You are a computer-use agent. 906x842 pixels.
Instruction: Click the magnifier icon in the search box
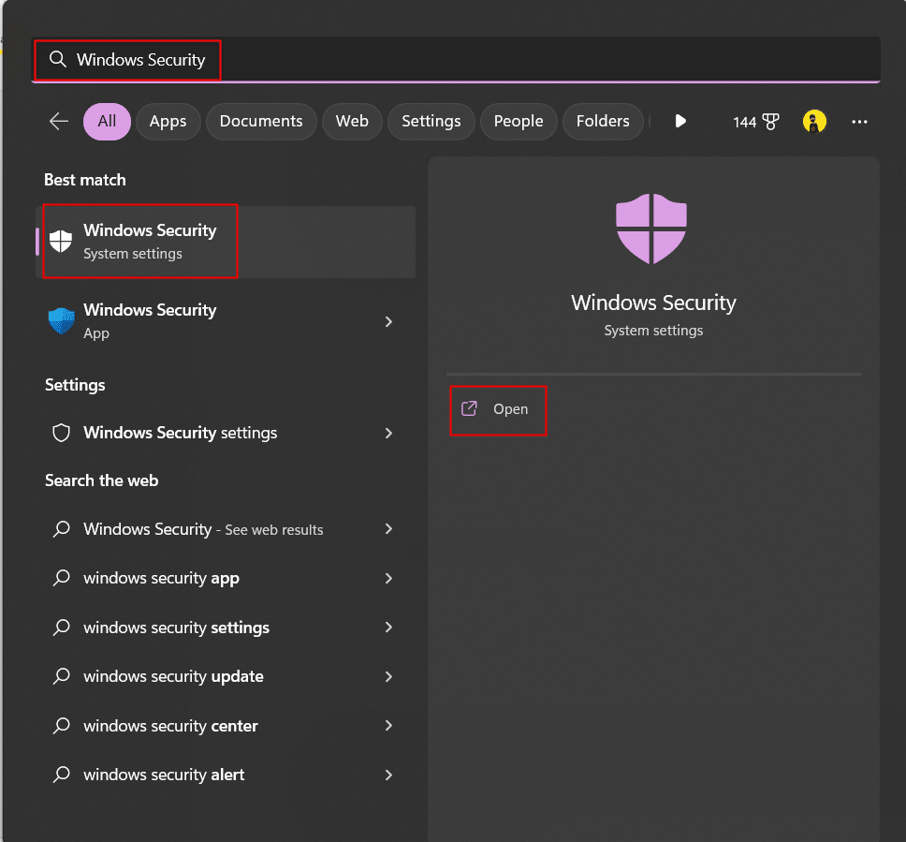pyautogui.click(x=57, y=59)
